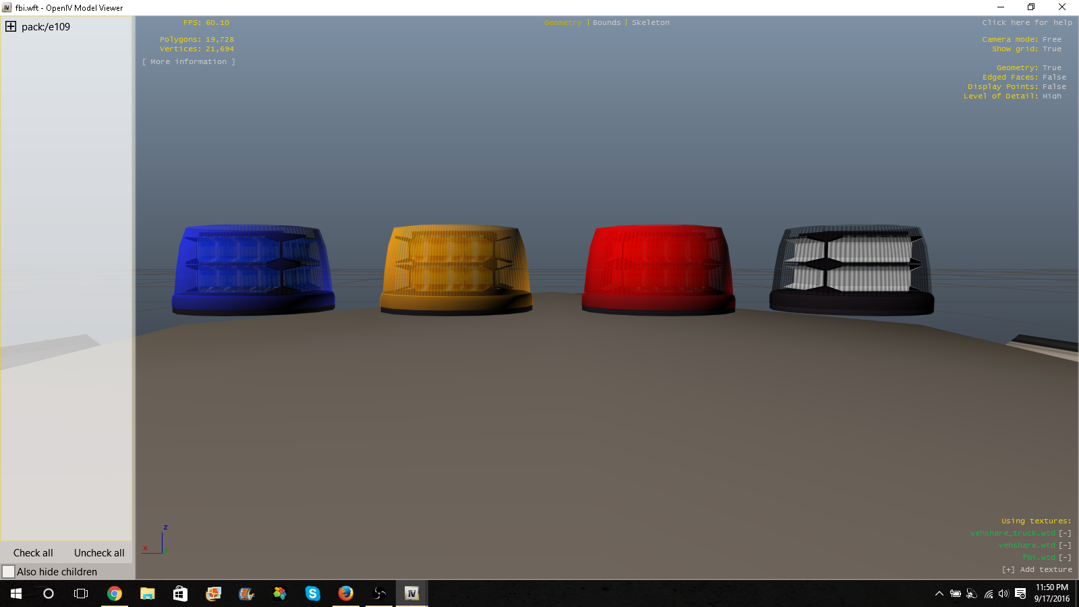Expand the More information section

(189, 62)
